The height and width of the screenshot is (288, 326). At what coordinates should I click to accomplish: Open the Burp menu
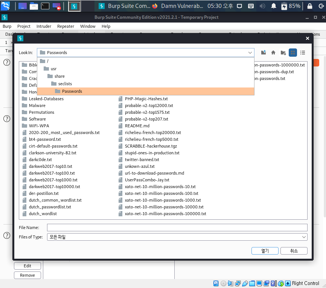pos(7,26)
